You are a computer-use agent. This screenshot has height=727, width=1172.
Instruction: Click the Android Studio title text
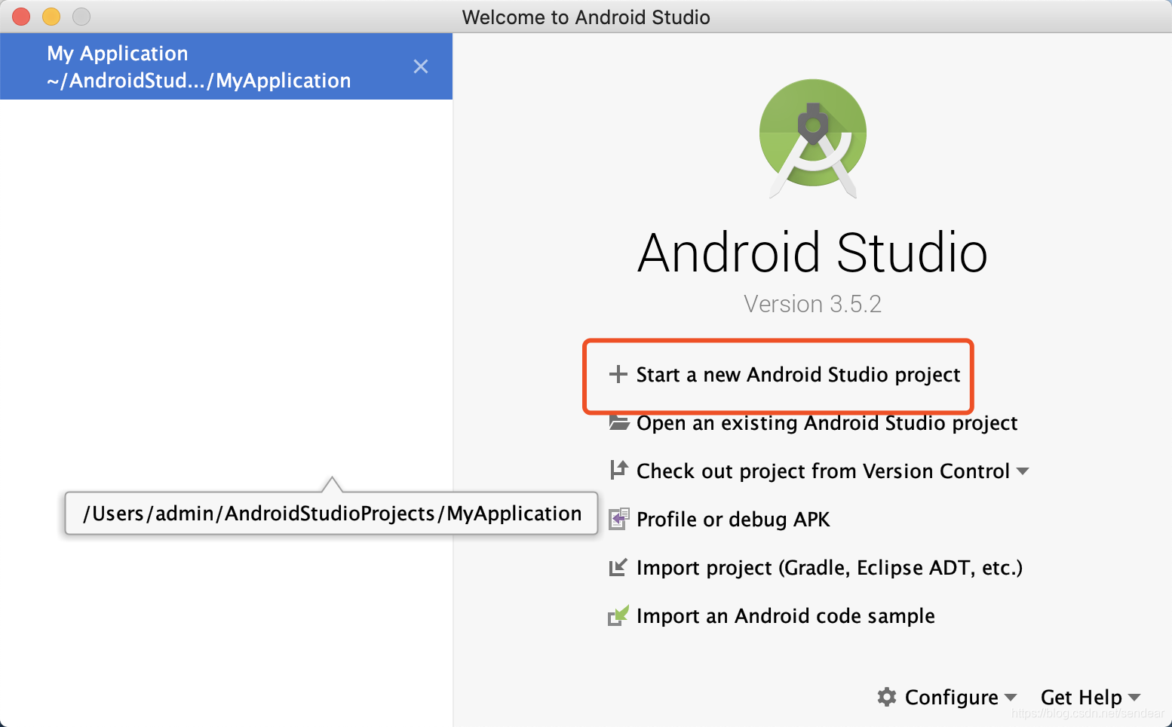pyautogui.click(x=812, y=253)
